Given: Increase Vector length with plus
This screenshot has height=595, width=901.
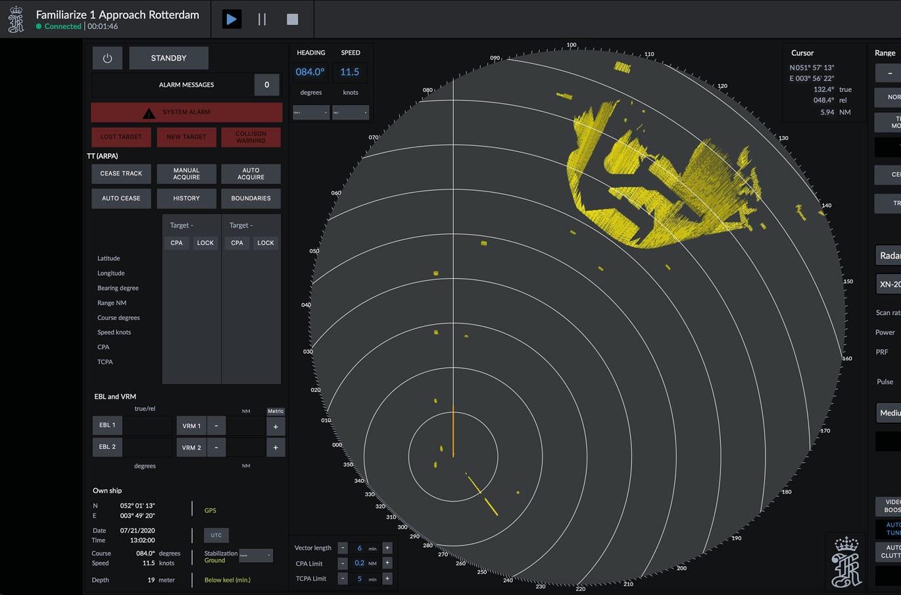Looking at the screenshot, I should tap(387, 548).
